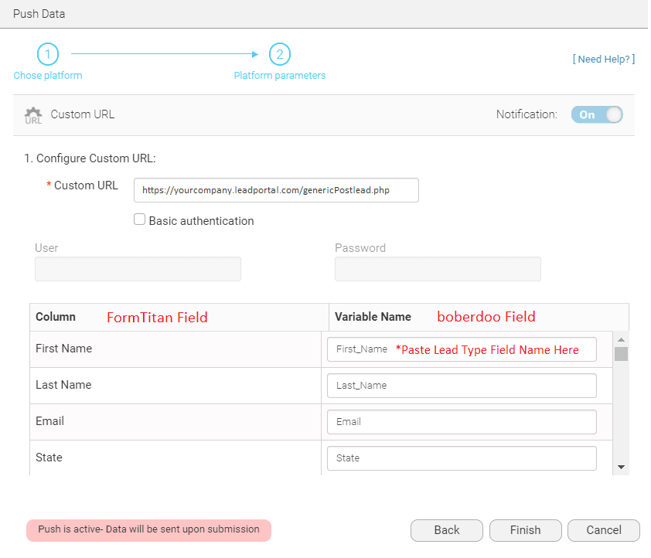Click the Back button
This screenshot has width=651, height=558.
(x=447, y=530)
